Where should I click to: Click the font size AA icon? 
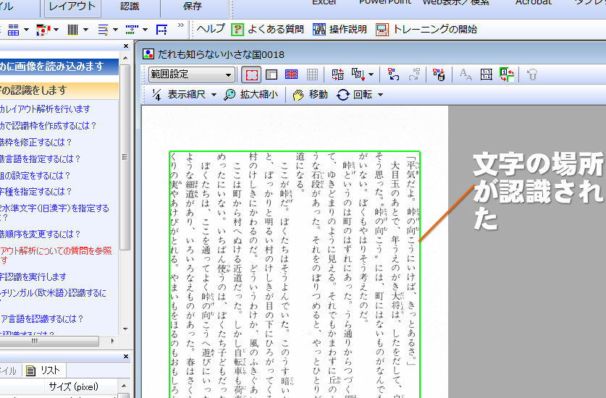(466, 75)
